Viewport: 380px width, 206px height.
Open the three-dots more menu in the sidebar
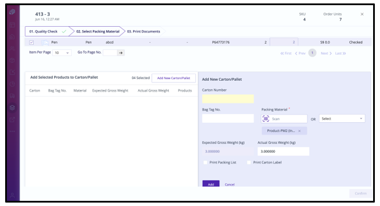[12, 131]
